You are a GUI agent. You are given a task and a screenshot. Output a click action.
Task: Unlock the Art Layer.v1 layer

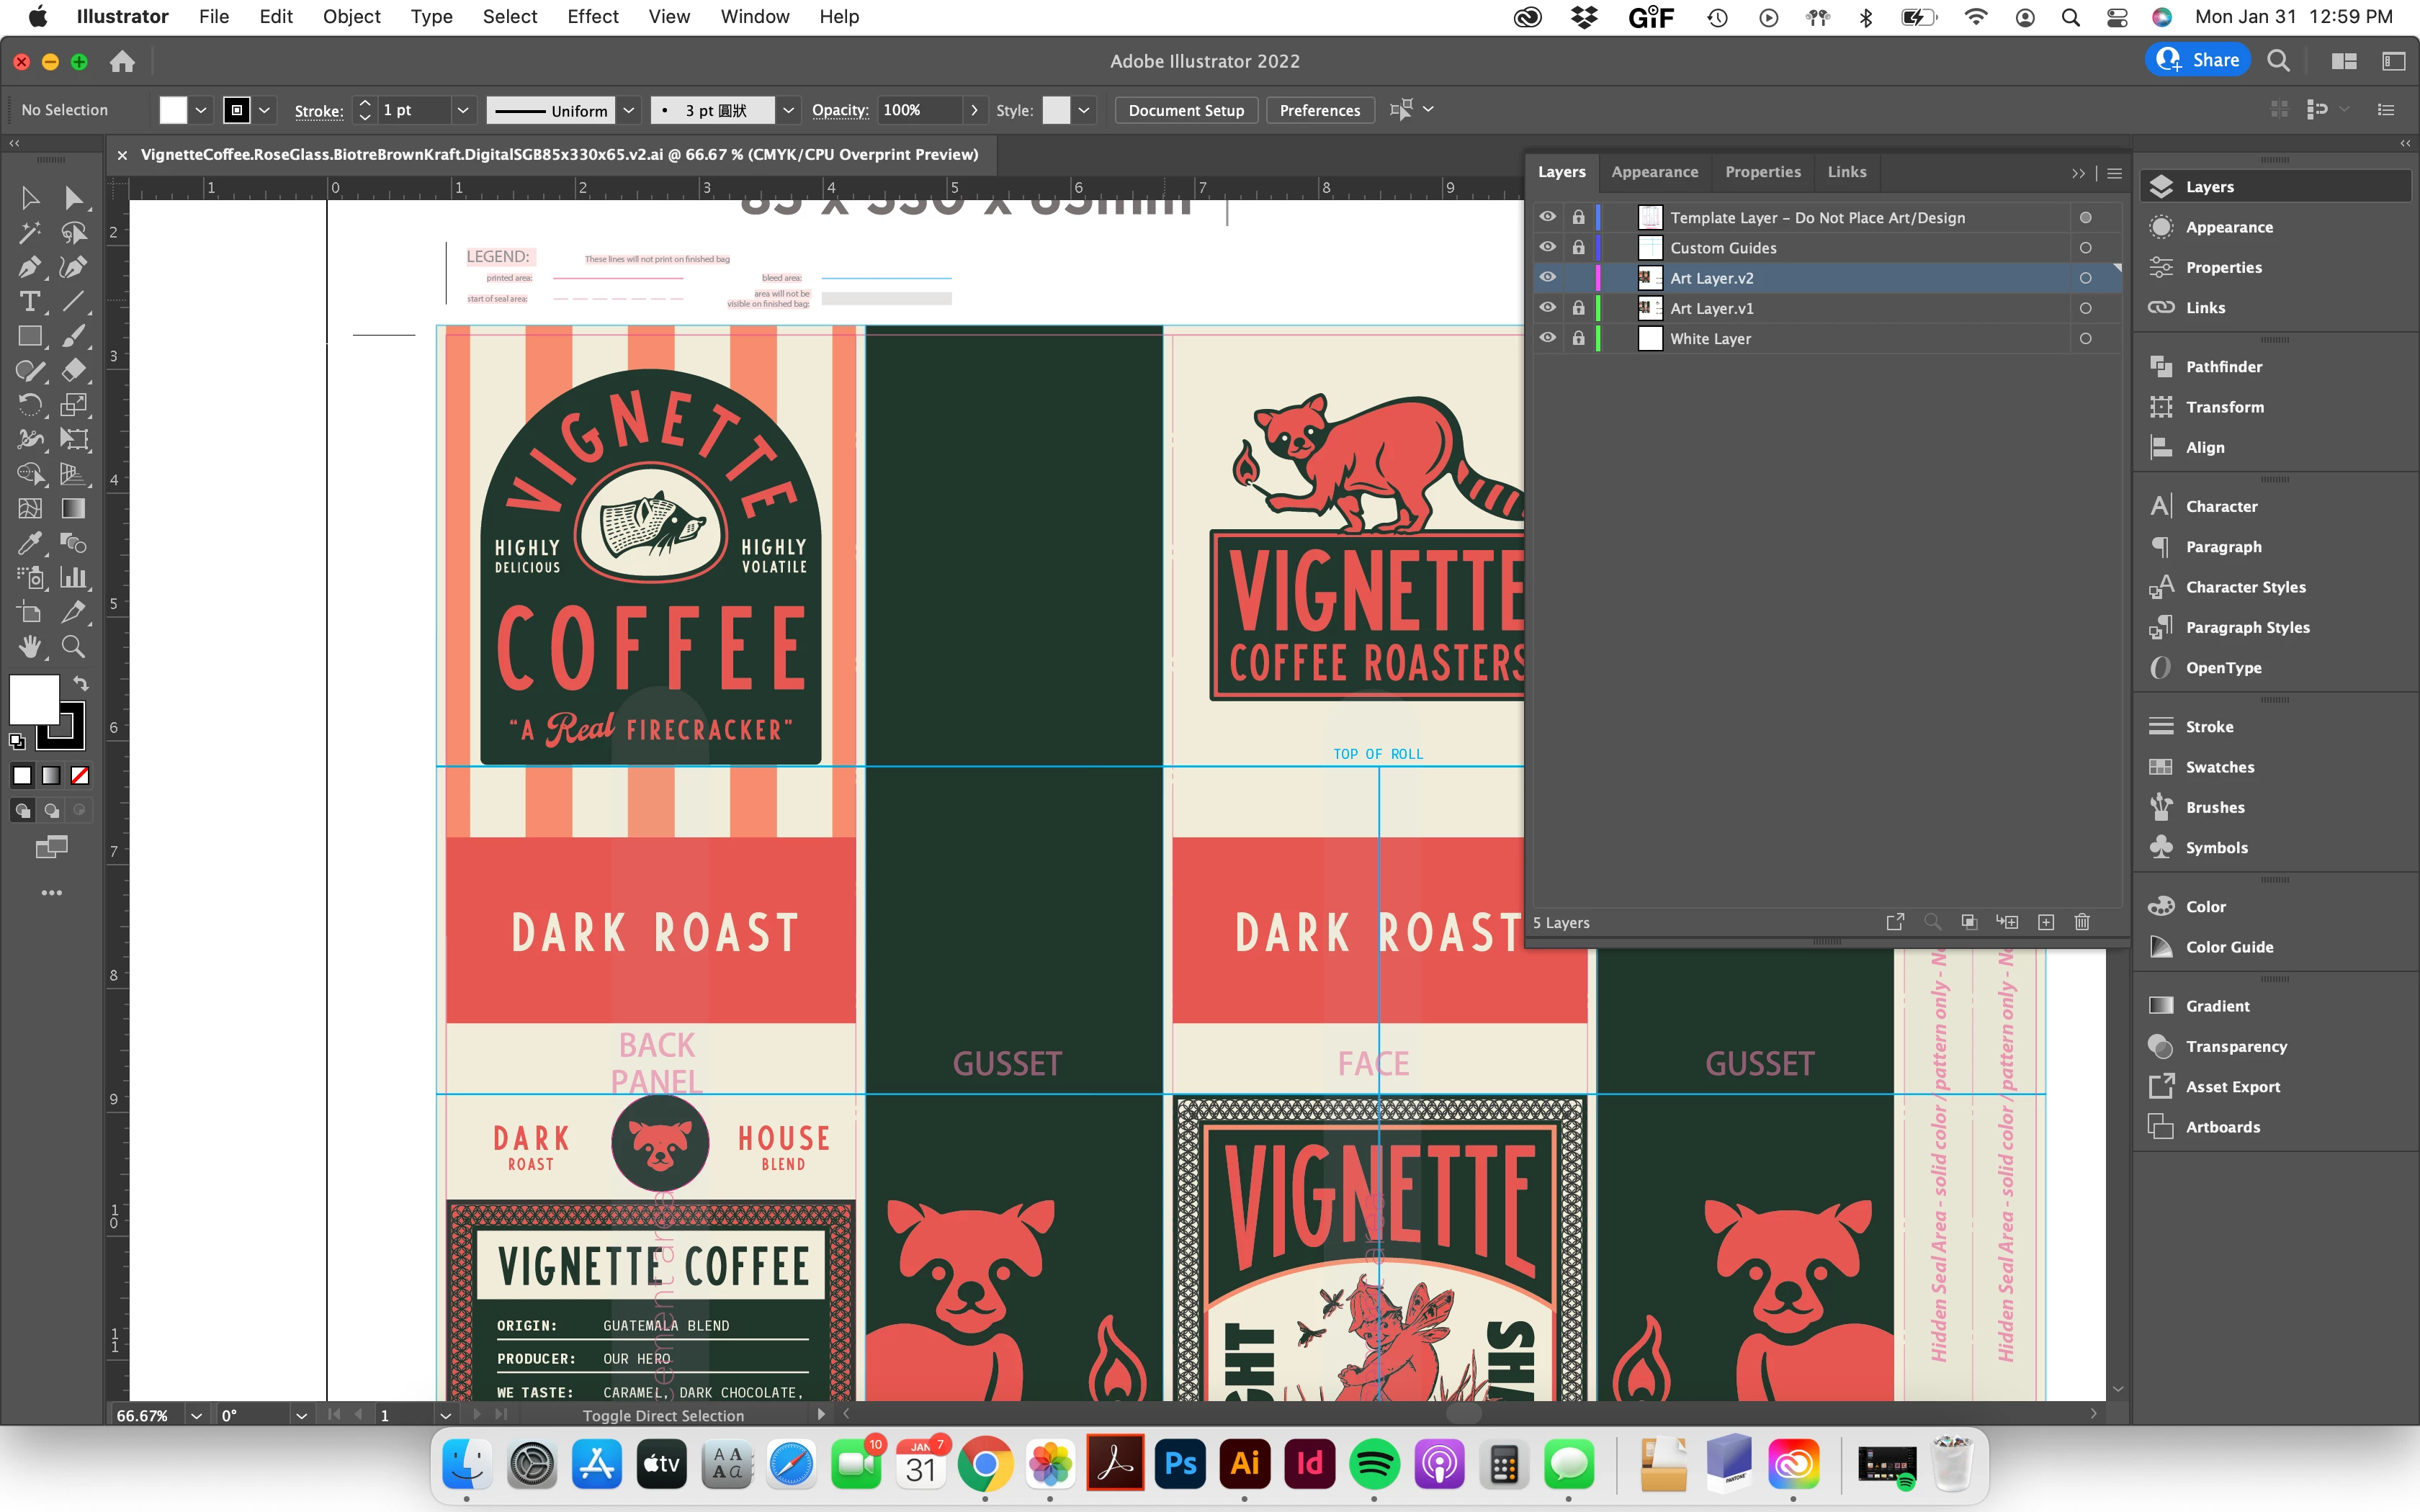(1578, 308)
